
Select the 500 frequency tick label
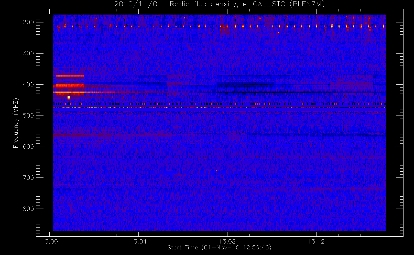pyautogui.click(x=28, y=116)
